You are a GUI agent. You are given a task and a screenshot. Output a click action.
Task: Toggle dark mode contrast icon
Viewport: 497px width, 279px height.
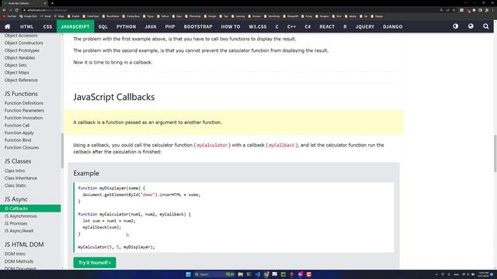[456, 26]
